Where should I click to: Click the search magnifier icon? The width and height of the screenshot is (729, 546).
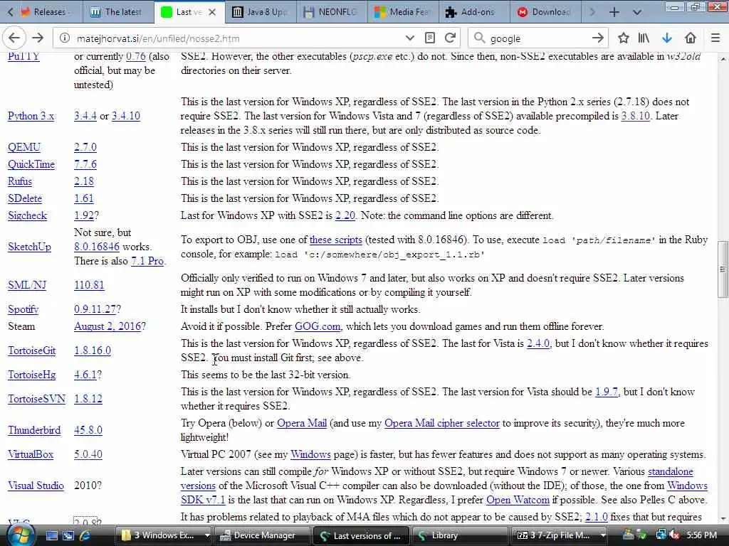479,38
